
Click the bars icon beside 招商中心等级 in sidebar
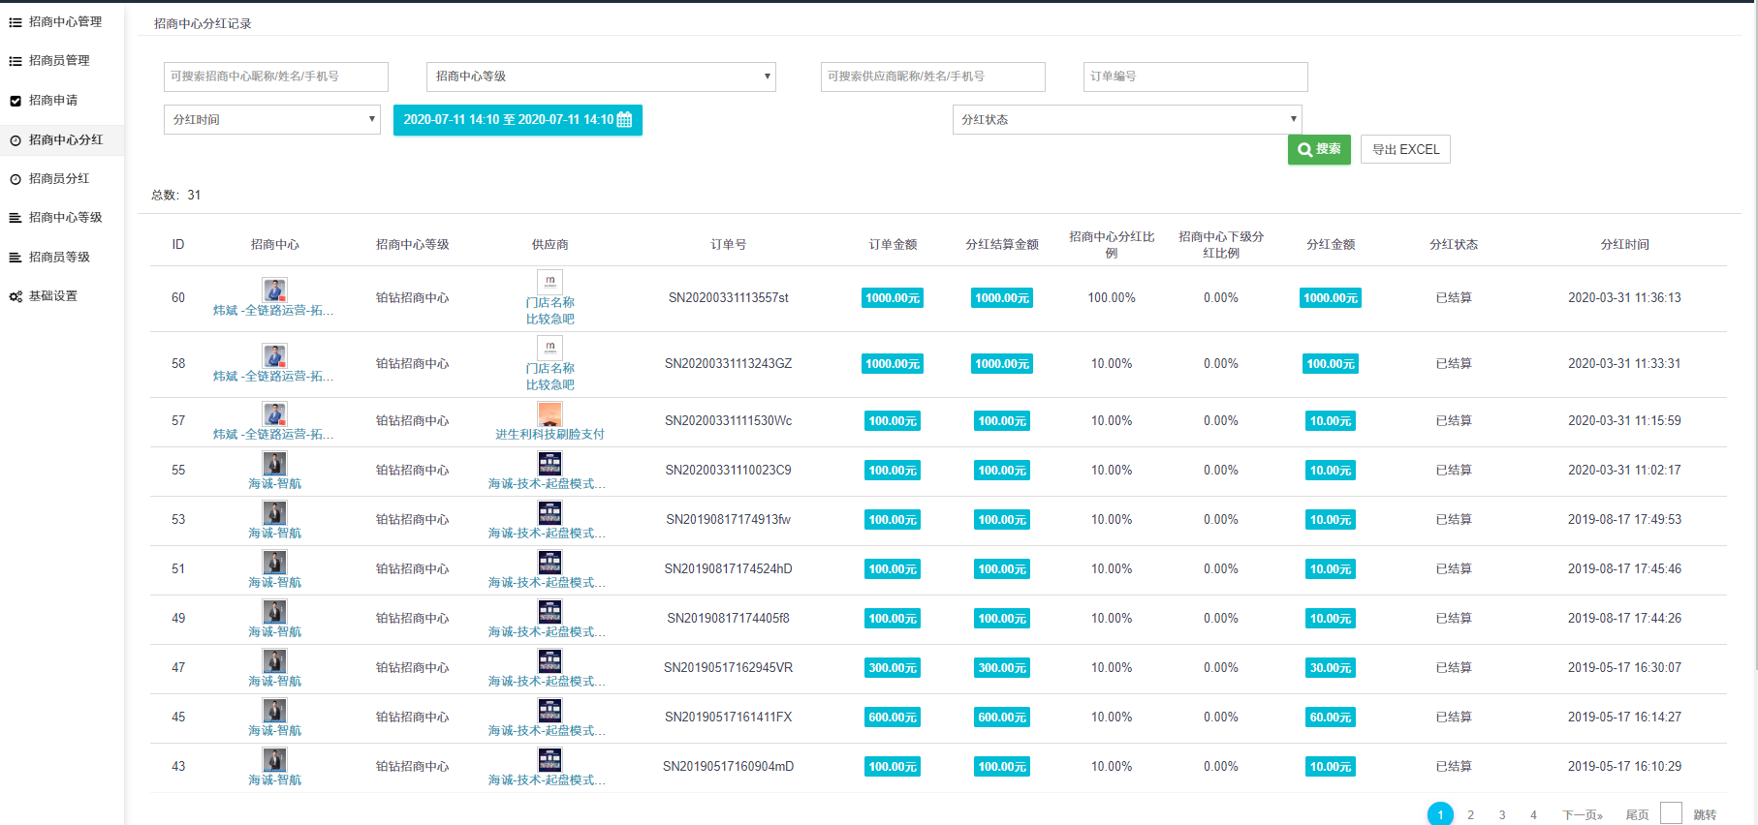click(16, 218)
